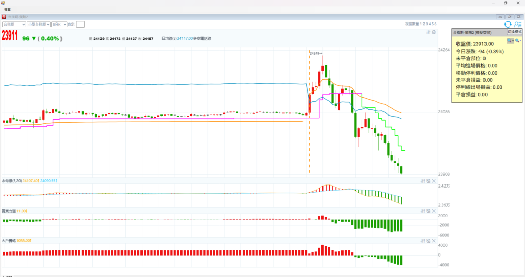Open the 5分K timeframe dropdown
This screenshot has width=525, height=277.
pyautogui.click(x=59, y=24)
